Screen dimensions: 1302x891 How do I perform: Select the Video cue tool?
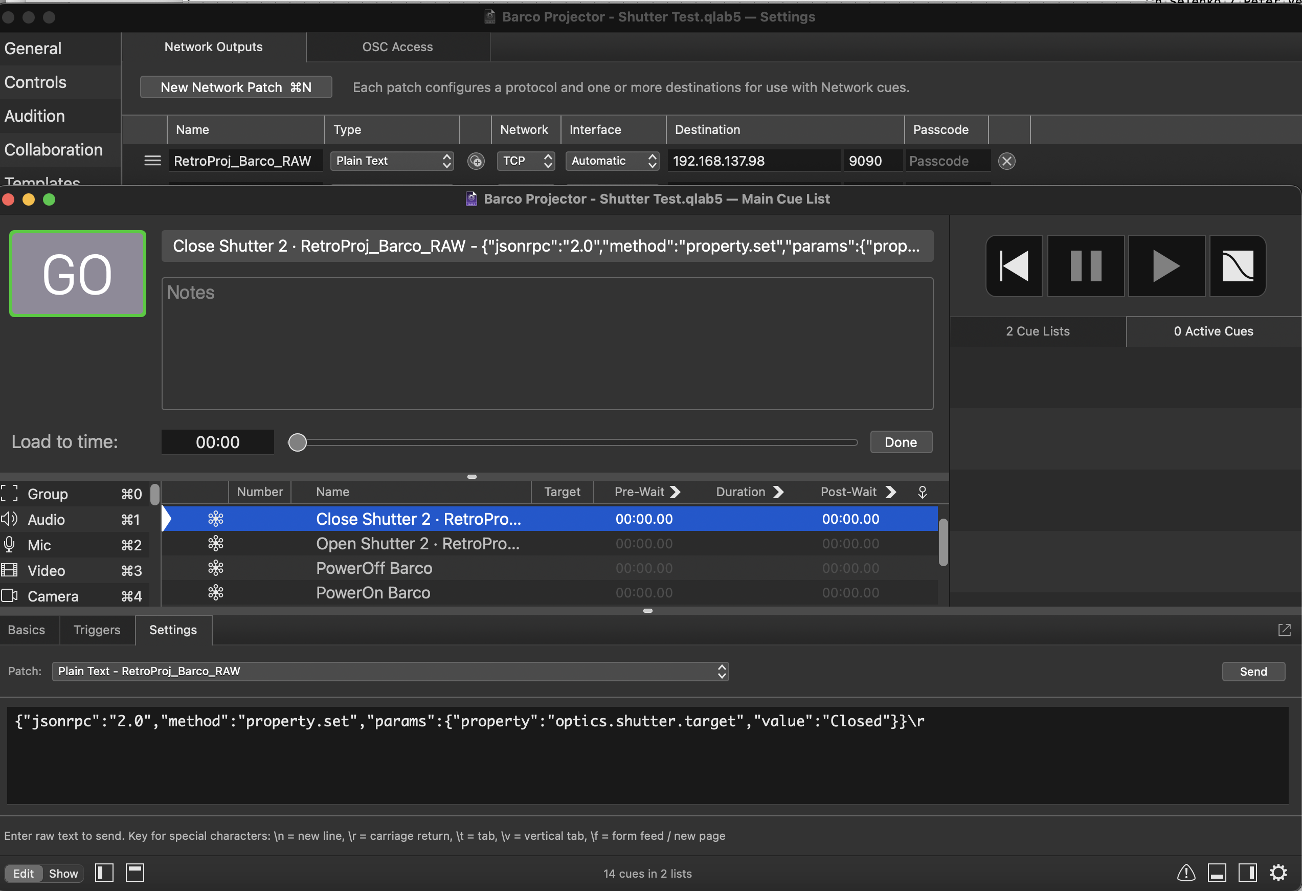coord(75,570)
